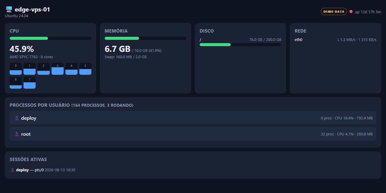Click the CPU usage progress bar
386x193 pixels.
point(50,38)
